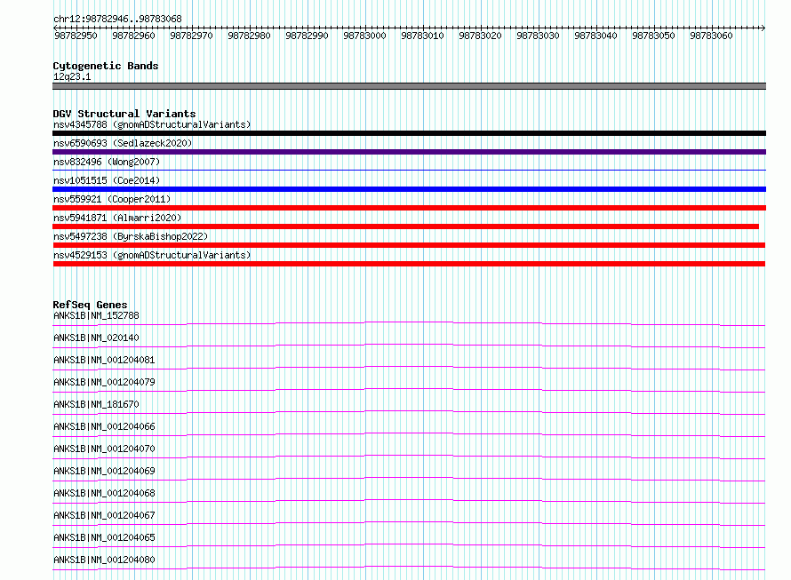The image size is (791, 580).
Task: Click the ANKS1B|NM_001204070 transcript label
Action: pyautogui.click(x=104, y=449)
